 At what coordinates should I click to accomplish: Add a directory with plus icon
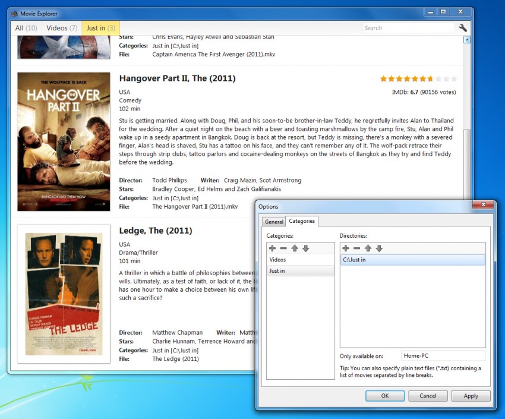coord(346,248)
